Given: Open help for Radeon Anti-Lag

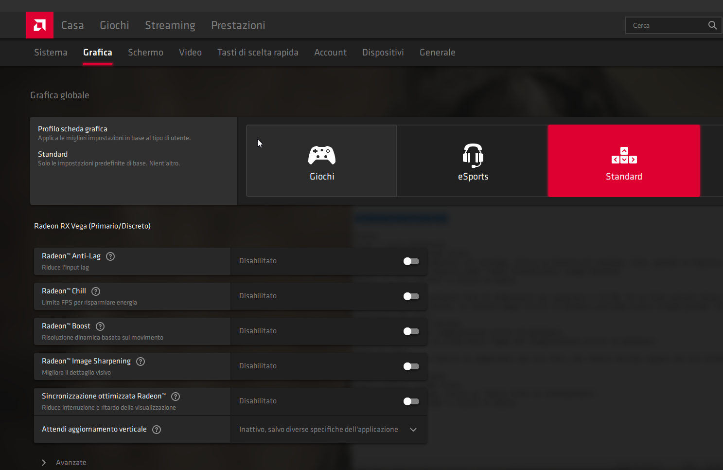Looking at the screenshot, I should click(110, 256).
